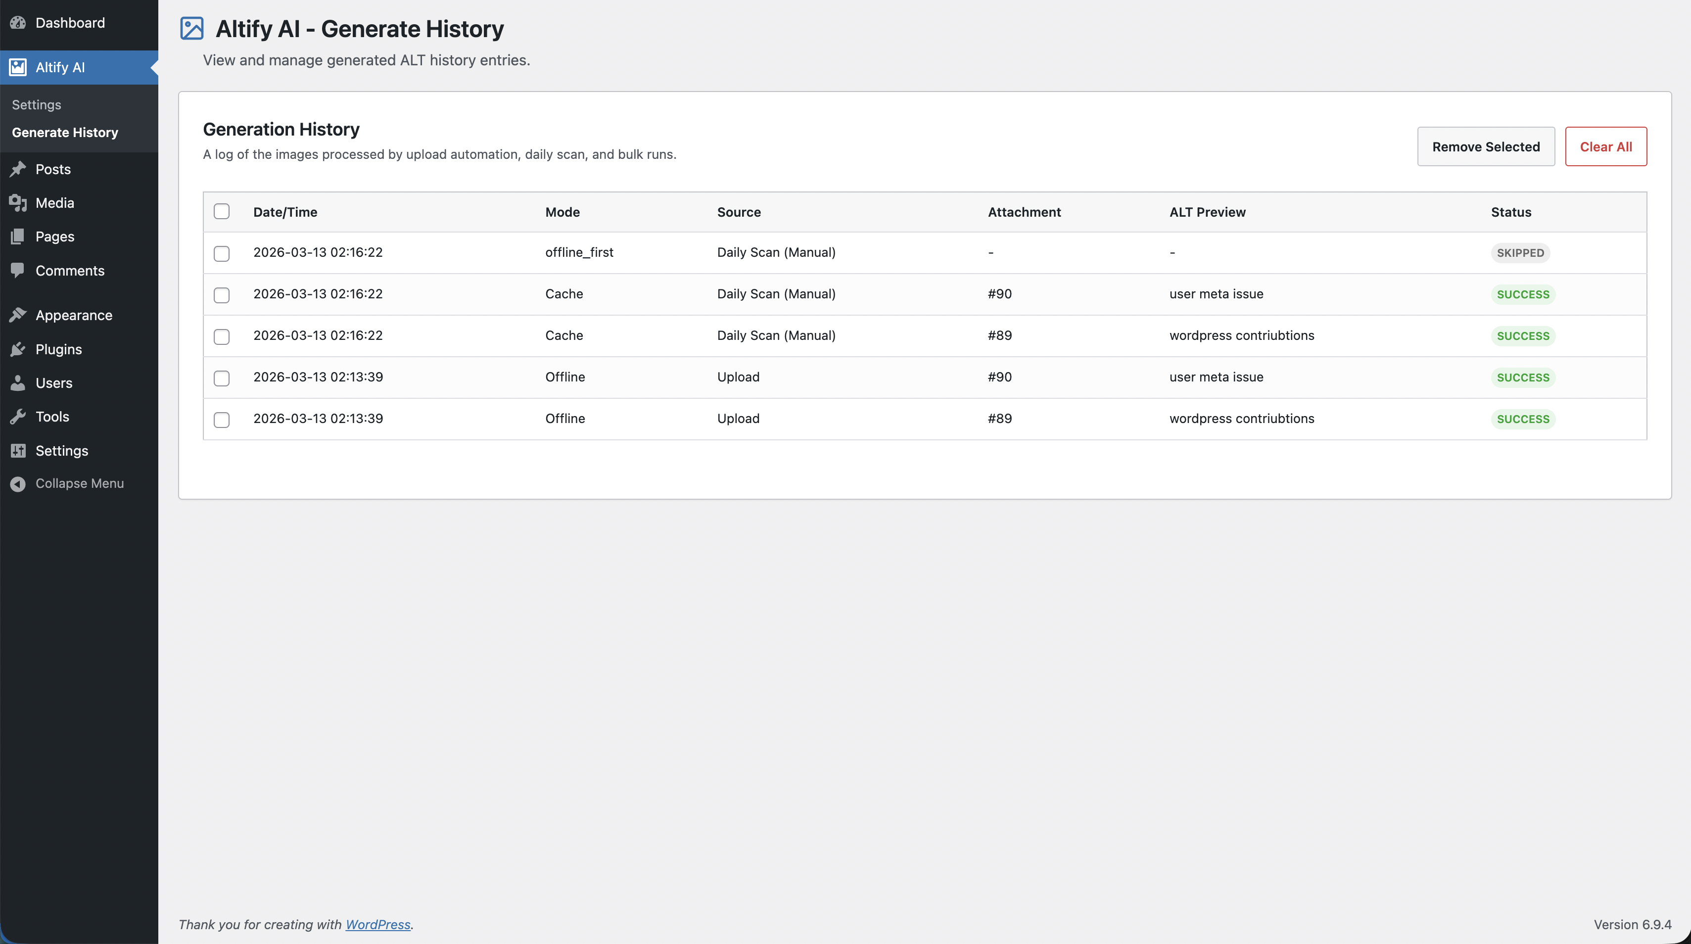Open the Altify AI Settings submenu item
Viewport: 1691px width, 944px height.
[x=36, y=105]
